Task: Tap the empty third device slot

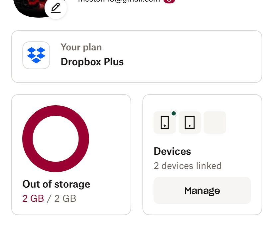Action: coord(214,122)
